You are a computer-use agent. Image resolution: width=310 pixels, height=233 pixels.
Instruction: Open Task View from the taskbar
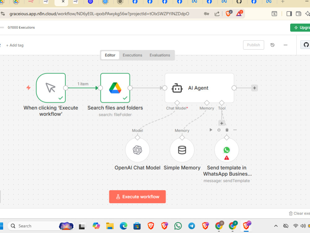pyautogui.click(x=82, y=226)
